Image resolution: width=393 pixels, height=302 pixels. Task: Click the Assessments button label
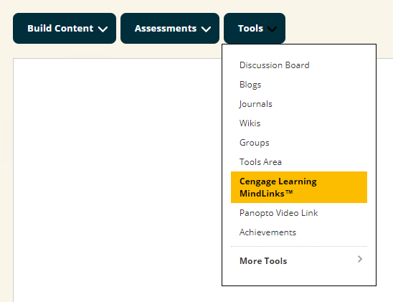[166, 28]
